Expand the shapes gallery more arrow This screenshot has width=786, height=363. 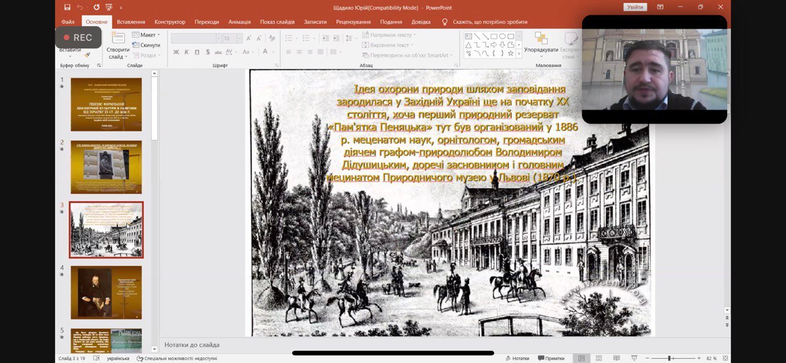pos(519,53)
